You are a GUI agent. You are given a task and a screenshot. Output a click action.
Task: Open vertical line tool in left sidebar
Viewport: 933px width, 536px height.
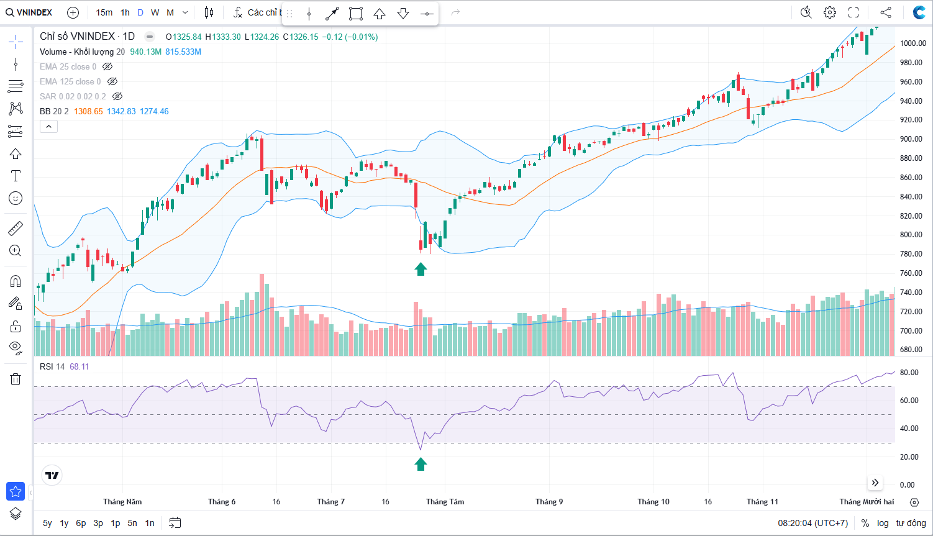click(x=16, y=64)
